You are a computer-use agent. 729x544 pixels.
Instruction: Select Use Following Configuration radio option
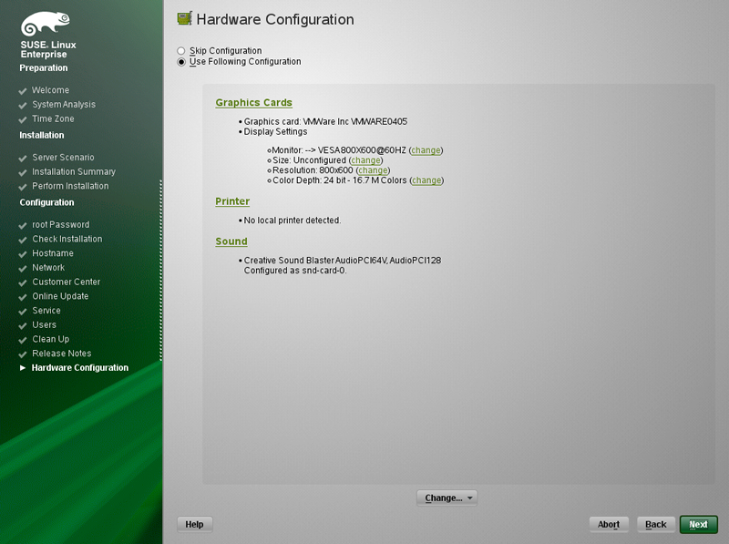click(181, 62)
